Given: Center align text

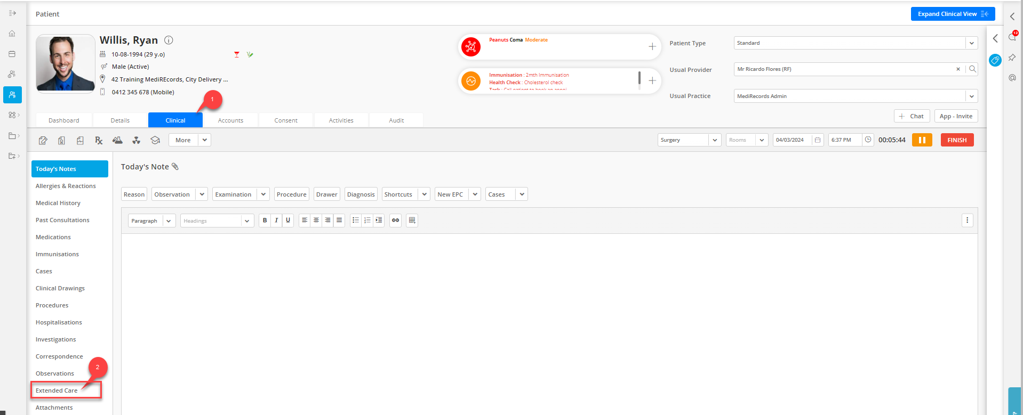Looking at the screenshot, I should (316, 221).
